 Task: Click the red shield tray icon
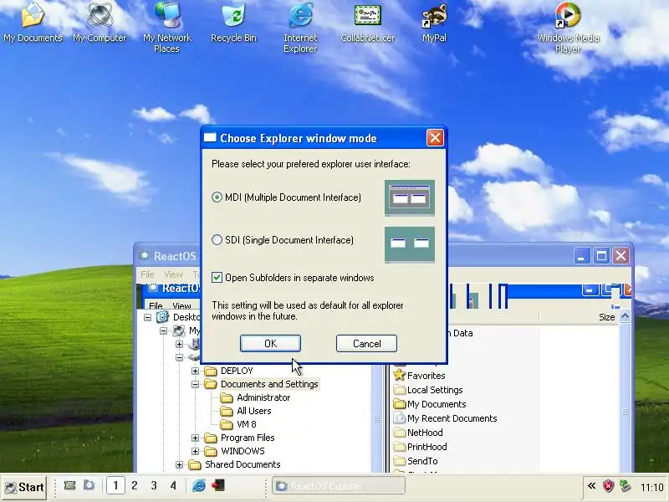[x=608, y=486]
